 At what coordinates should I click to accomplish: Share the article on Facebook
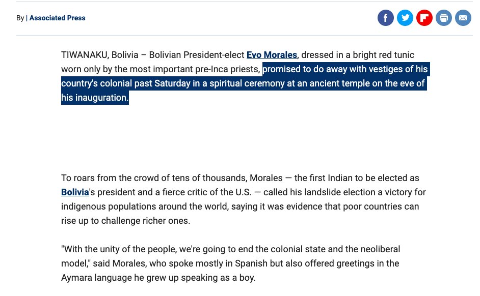click(386, 18)
